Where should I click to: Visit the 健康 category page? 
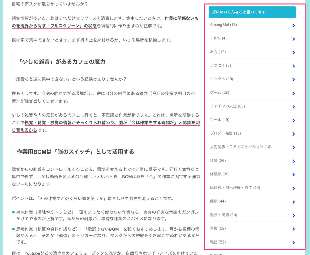click(x=217, y=201)
